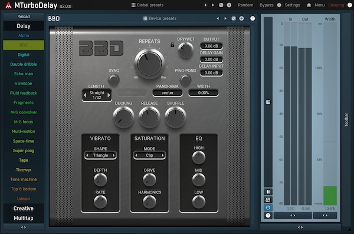Click the PANORAMA center field
The width and height of the screenshot is (354, 234).
[x=168, y=93]
